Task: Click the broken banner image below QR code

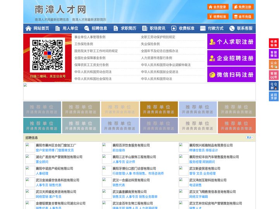Action: tap(139, 92)
